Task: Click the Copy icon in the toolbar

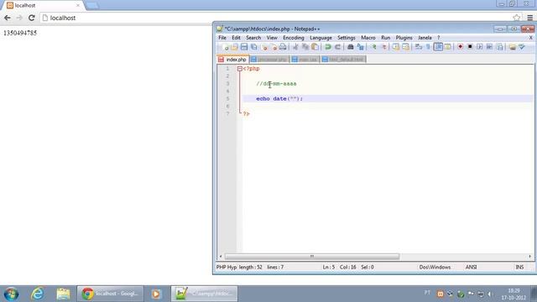Action: coord(305,47)
